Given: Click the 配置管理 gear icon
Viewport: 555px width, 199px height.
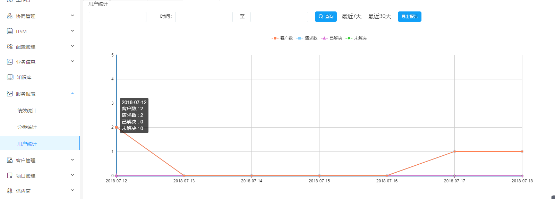Looking at the screenshot, I should click(10, 46).
